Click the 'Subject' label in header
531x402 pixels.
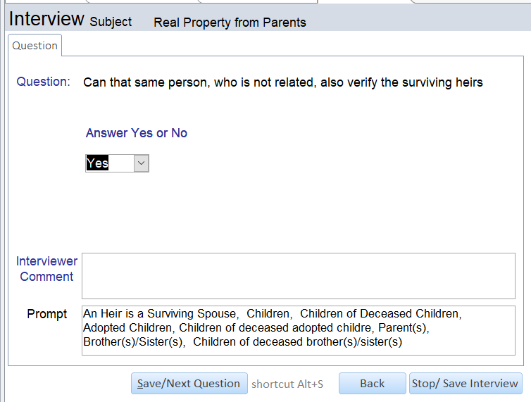111,22
